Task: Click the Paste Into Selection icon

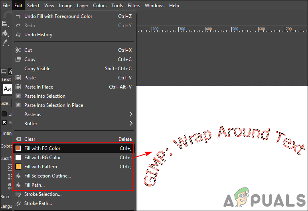Action: pos(18,96)
